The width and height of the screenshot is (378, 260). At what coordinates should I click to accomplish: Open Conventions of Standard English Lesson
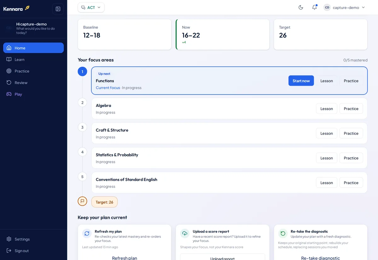tap(327, 182)
